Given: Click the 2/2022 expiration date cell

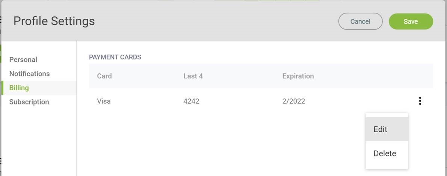Looking at the screenshot, I should [294, 101].
